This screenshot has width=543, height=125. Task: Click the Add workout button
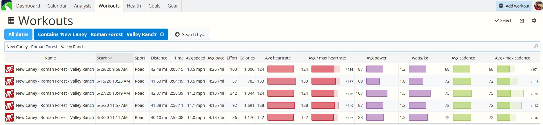tap(514, 6)
